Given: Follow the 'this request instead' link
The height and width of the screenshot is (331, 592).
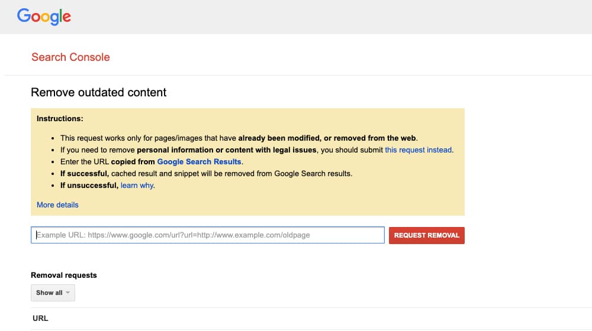Looking at the screenshot, I should pos(418,150).
